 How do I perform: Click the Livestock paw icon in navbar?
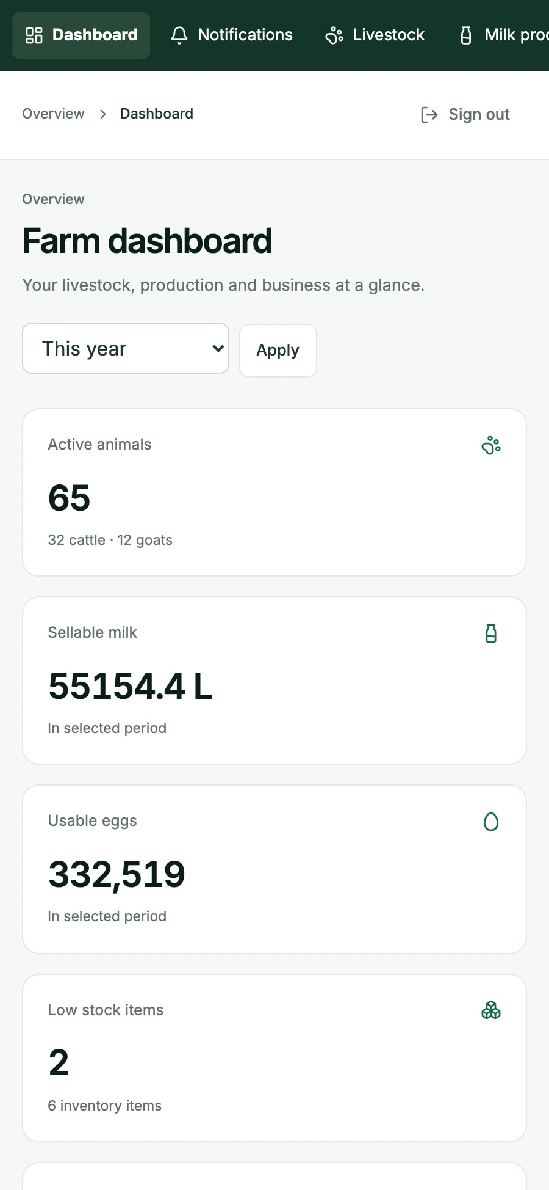334,35
